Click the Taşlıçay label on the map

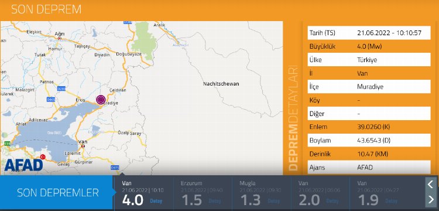pos(82,46)
